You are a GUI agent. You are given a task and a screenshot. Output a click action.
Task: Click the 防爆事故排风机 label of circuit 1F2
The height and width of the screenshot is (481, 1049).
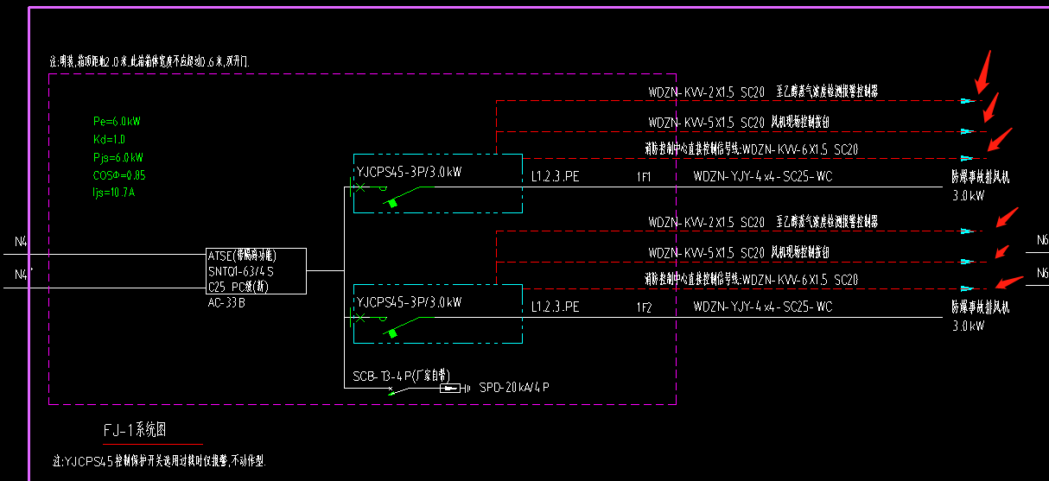click(x=980, y=307)
